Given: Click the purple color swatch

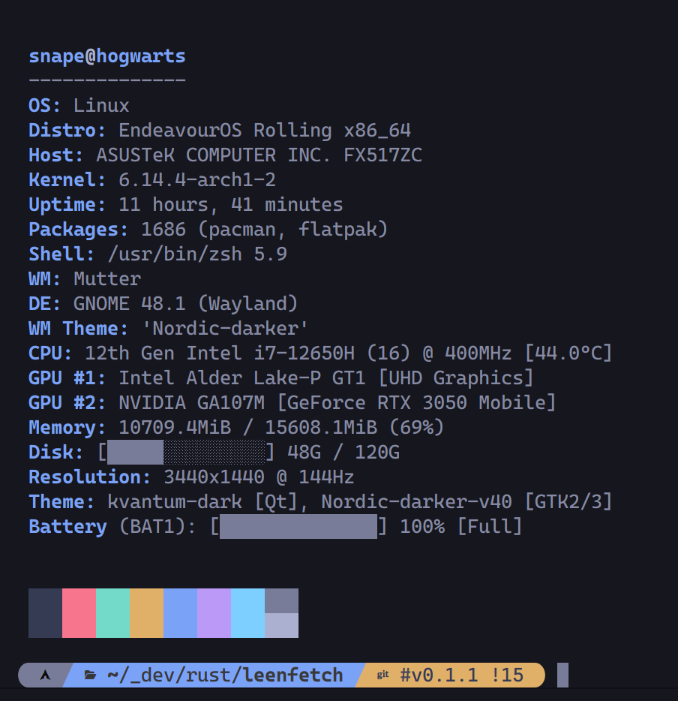Looking at the screenshot, I should tap(214, 613).
